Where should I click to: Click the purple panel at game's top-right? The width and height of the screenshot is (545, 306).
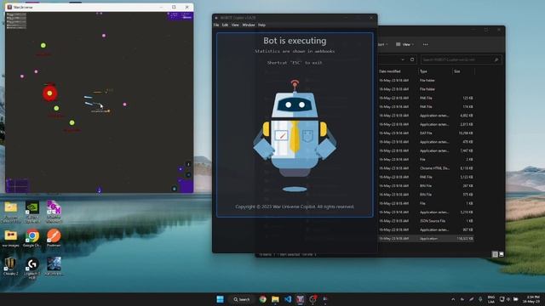(180, 15)
